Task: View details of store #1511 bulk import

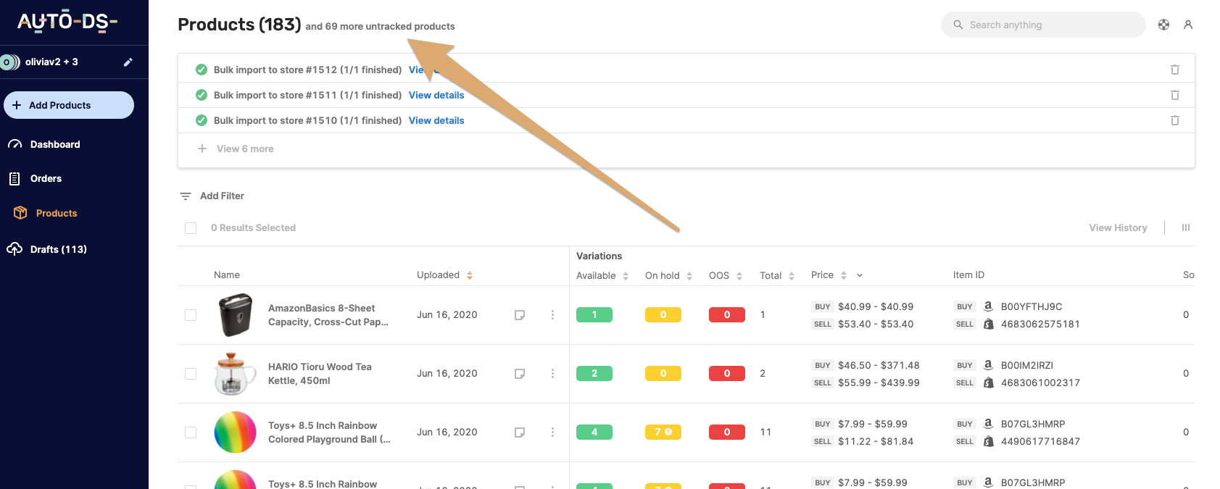Action: pos(436,95)
